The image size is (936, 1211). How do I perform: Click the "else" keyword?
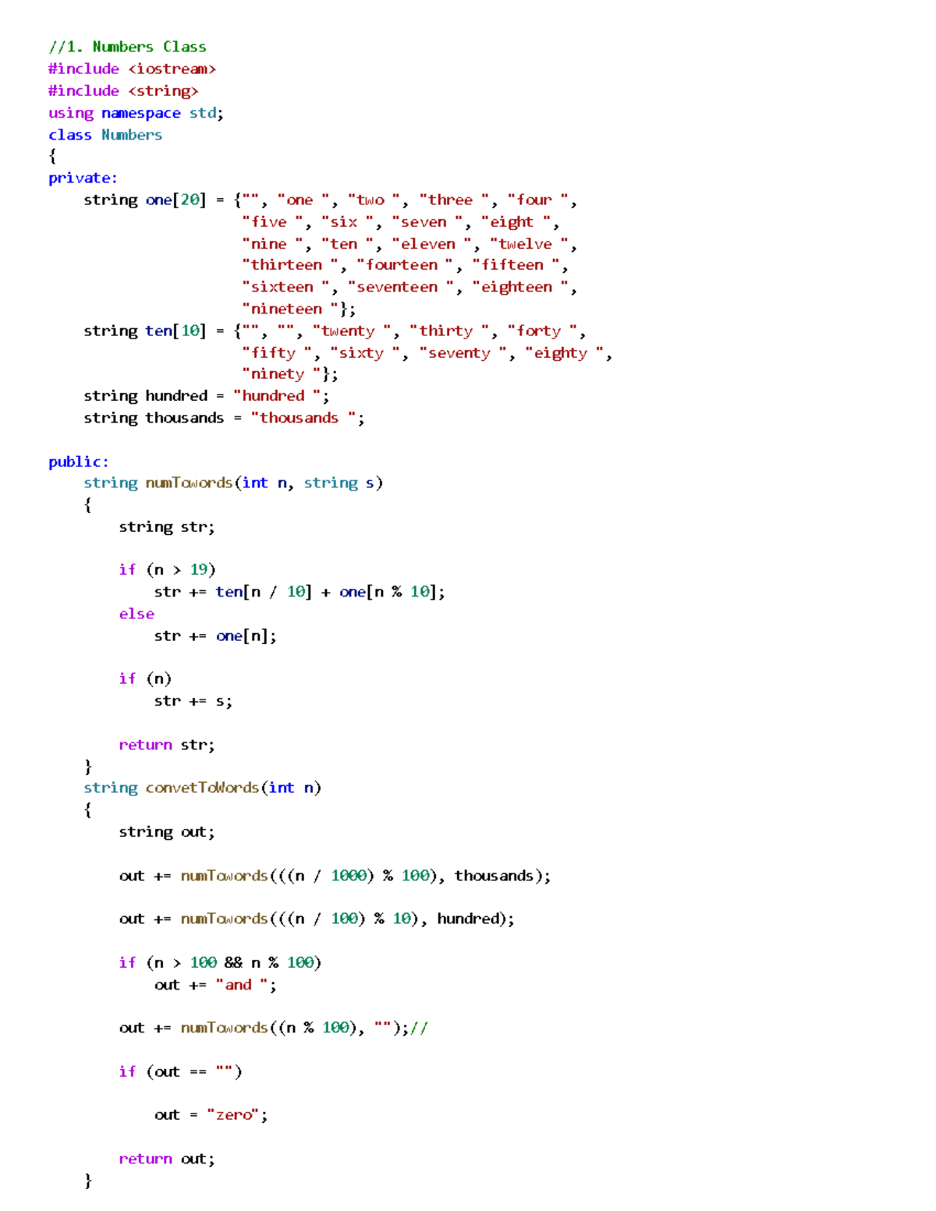click(x=136, y=614)
